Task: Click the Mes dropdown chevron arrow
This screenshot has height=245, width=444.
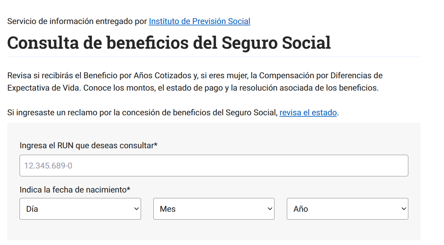Action: click(270, 209)
